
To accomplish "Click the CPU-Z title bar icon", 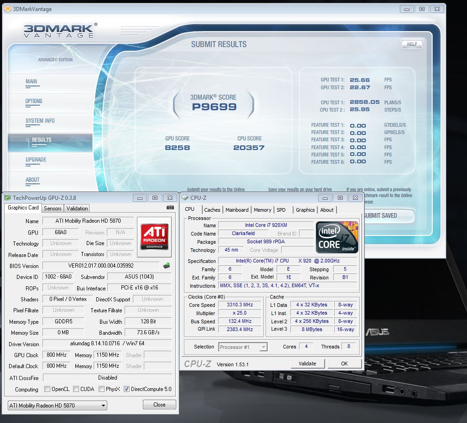I will pos(185,198).
